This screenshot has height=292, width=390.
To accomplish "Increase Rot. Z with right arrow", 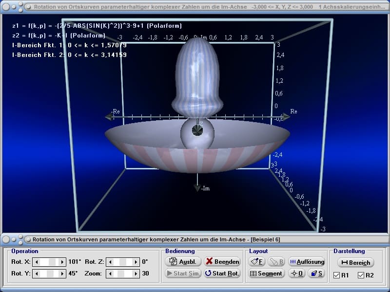I will pyautogui.click(x=136, y=262).
